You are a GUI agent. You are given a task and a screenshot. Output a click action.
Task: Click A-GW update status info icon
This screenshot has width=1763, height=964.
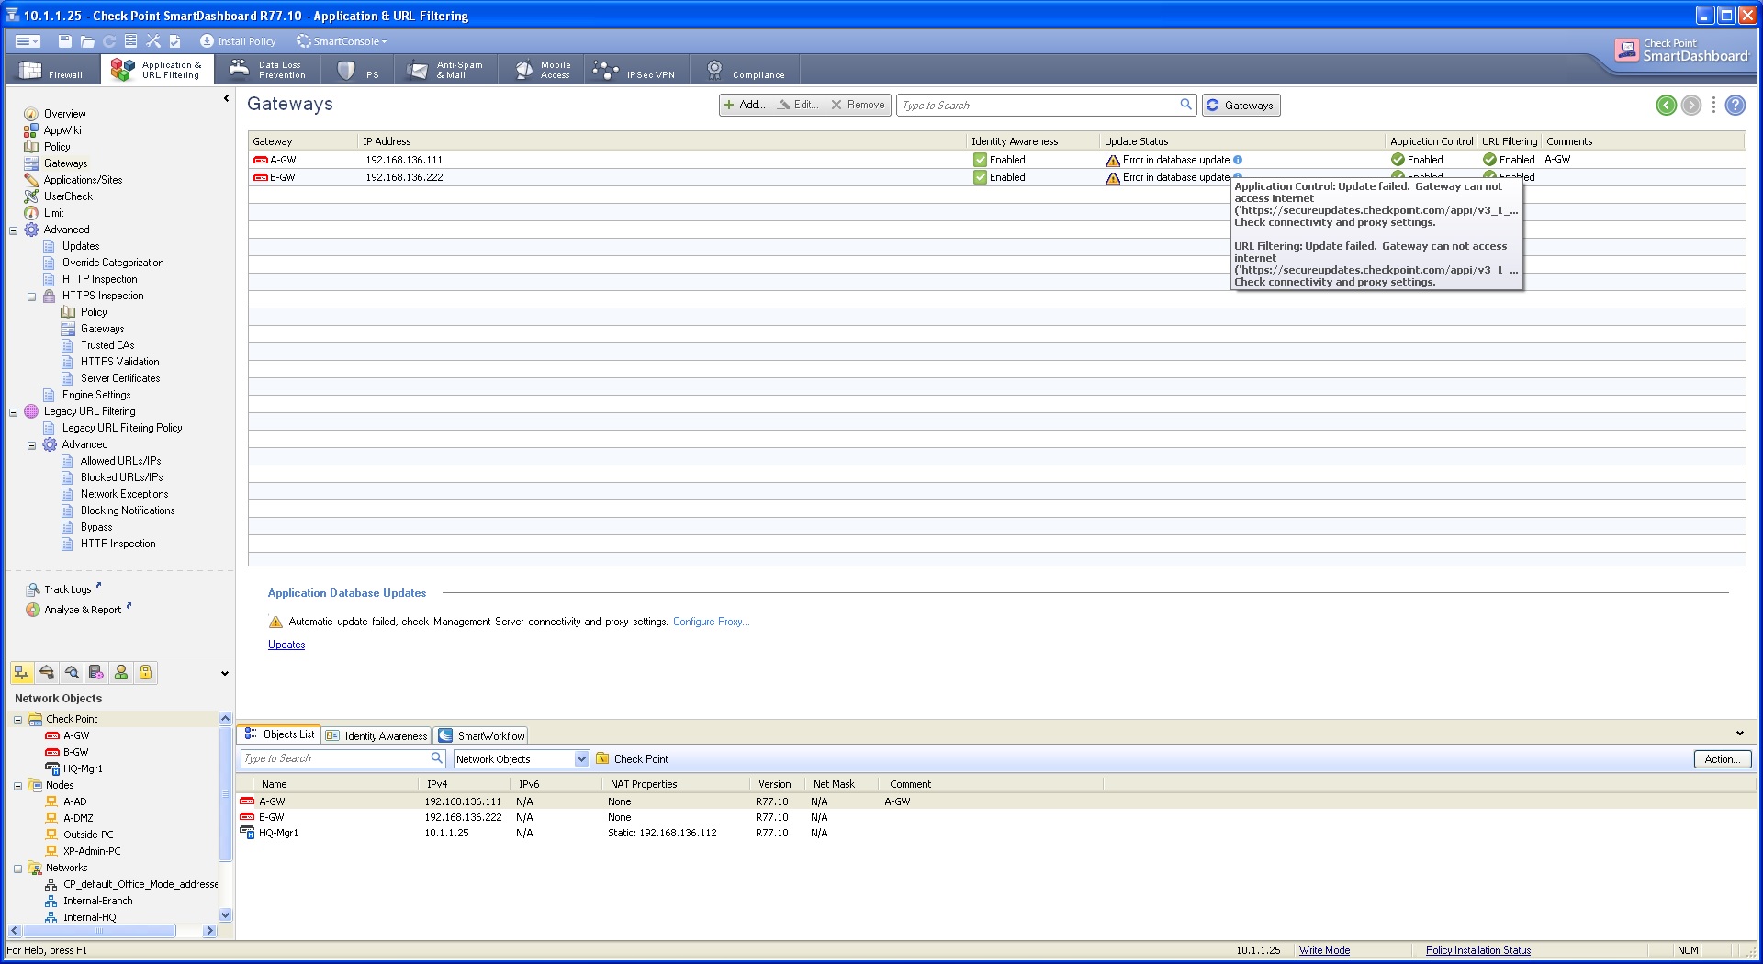coord(1238,160)
